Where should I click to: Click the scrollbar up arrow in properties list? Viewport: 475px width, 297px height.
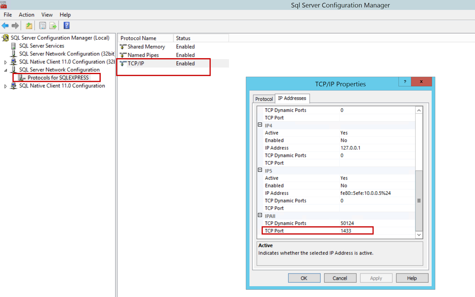(x=419, y=110)
